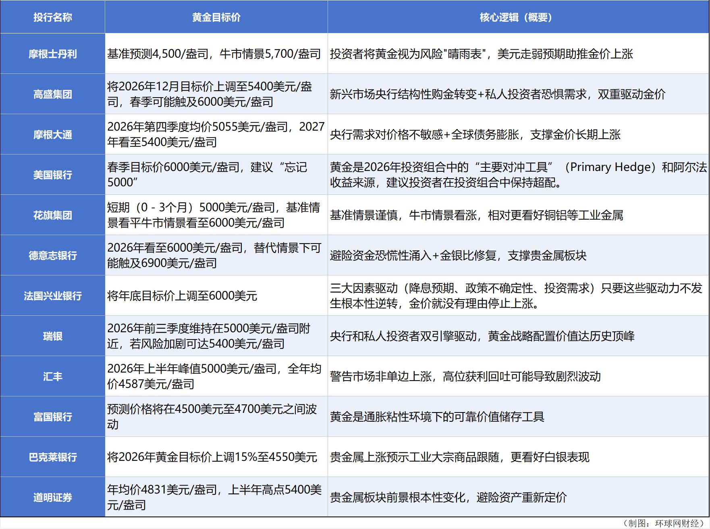Viewport: 710px width, 529px height.
Task: Click the 汇丰 row label
Action: click(x=52, y=376)
